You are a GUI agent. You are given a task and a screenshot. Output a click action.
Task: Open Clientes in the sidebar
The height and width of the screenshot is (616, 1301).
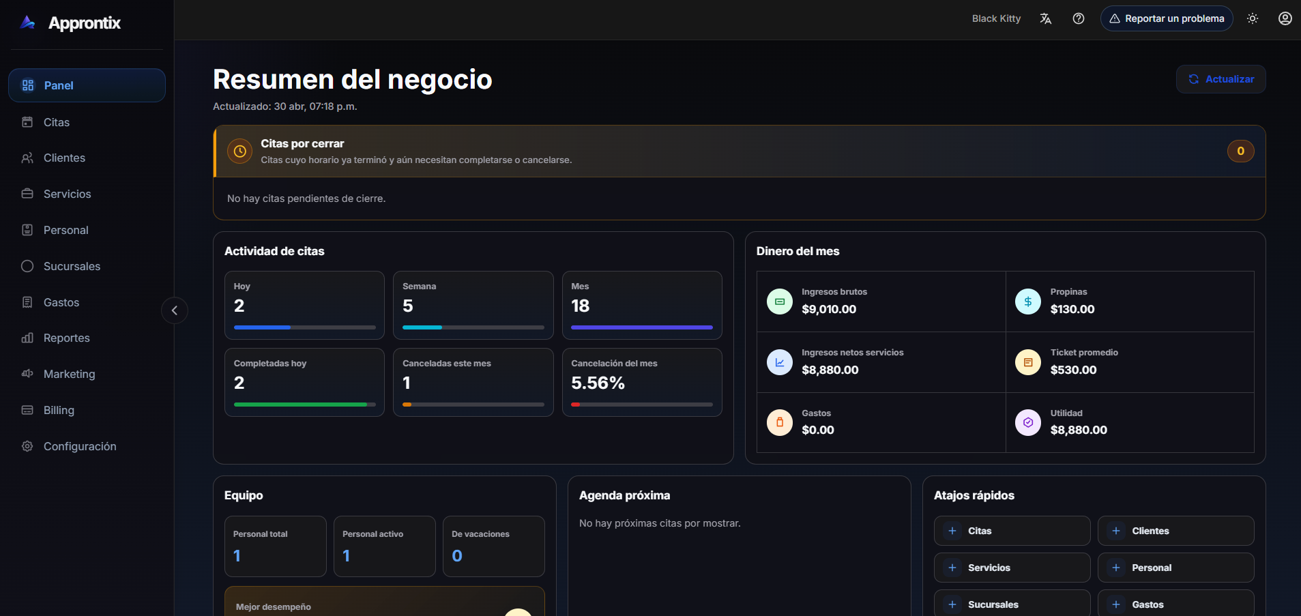[87, 158]
